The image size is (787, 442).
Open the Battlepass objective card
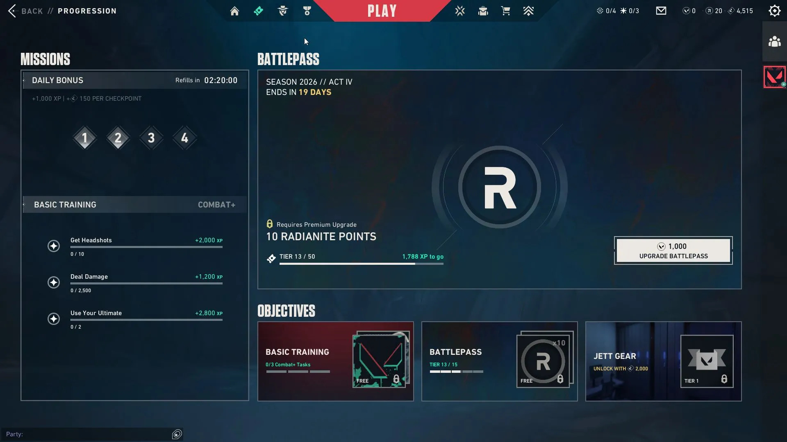click(500, 361)
